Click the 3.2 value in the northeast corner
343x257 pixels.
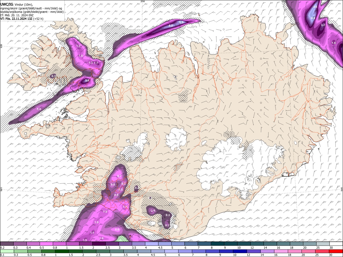click(323, 25)
